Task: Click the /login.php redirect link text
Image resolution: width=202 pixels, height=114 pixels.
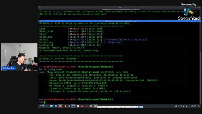Action: pyautogui.click(x=114, y=42)
